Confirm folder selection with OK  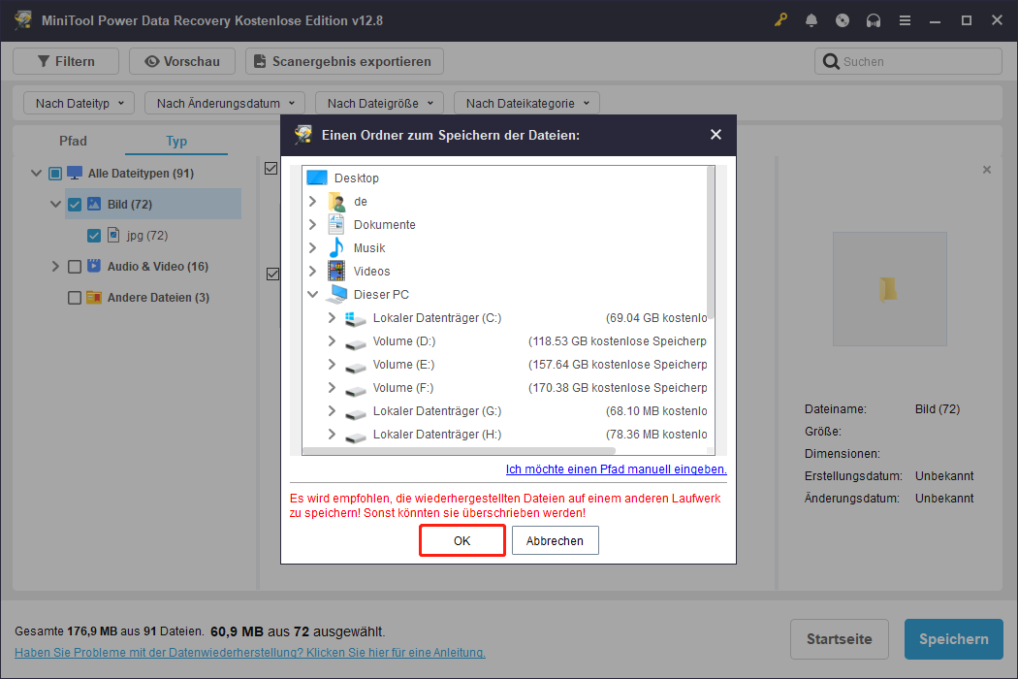pyautogui.click(x=461, y=540)
